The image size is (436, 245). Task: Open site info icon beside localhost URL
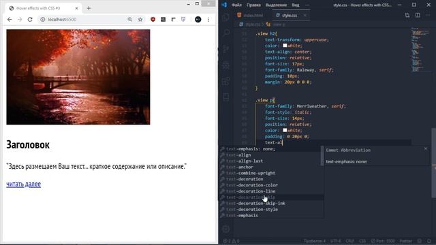pos(42,20)
